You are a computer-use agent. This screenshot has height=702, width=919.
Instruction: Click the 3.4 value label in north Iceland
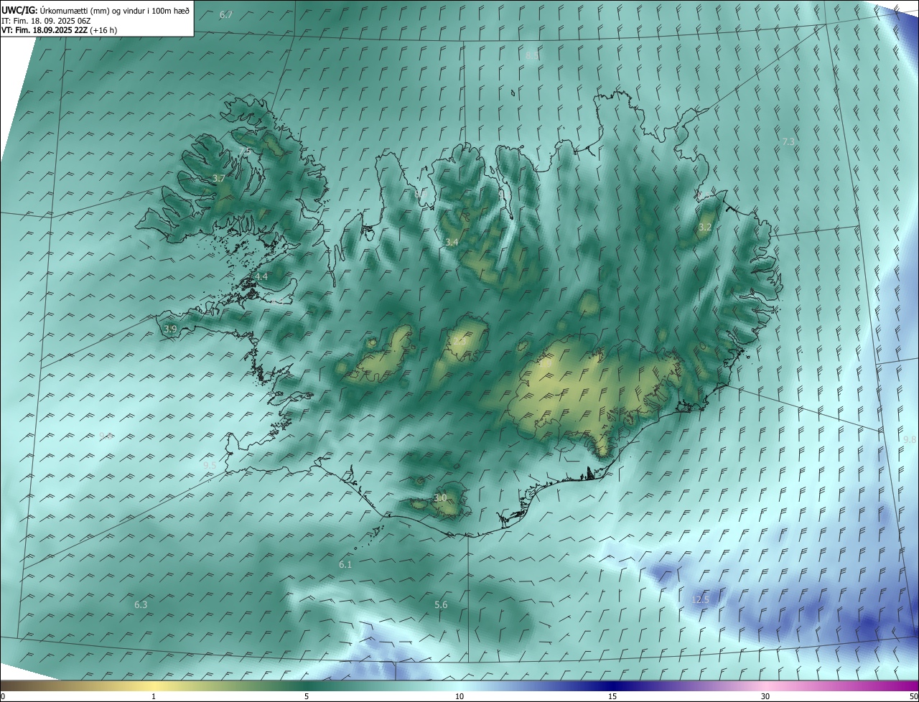tap(452, 243)
